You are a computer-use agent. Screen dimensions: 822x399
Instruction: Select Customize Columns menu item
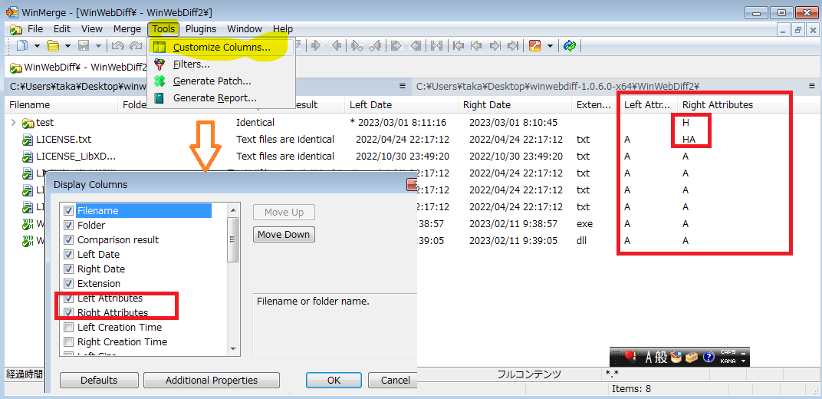tap(222, 47)
